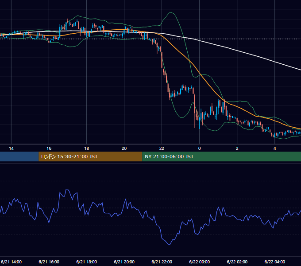Click the 14 hour label on price chart axis
301x266 pixels.
click(x=12, y=149)
